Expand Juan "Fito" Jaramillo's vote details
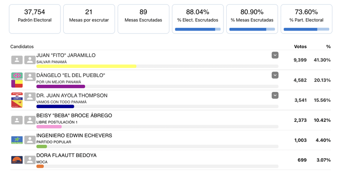Viewport: 340px width, 171px height. pos(275,55)
